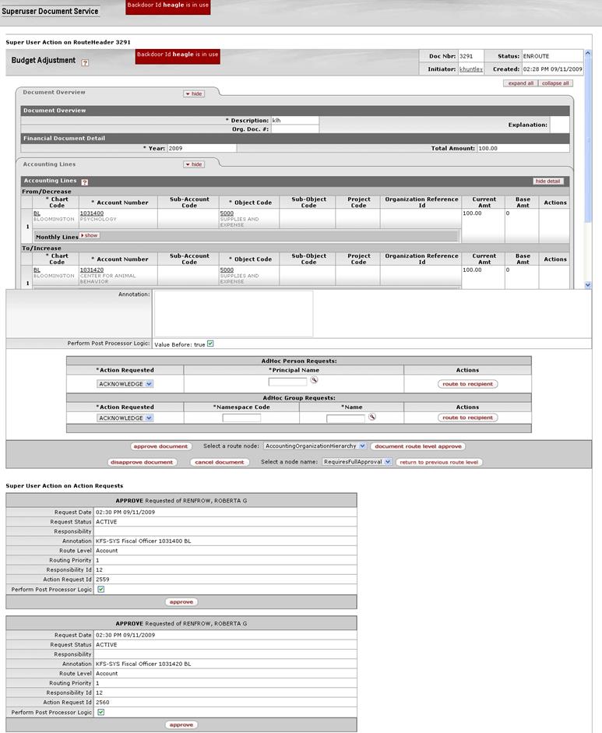Select Total Amount value 100.00

point(488,148)
